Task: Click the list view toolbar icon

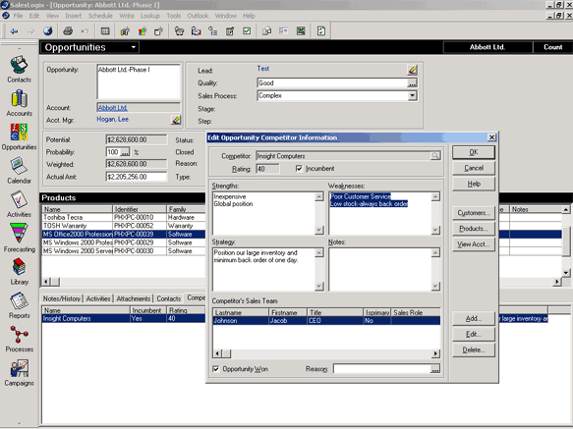Action: coord(105,31)
